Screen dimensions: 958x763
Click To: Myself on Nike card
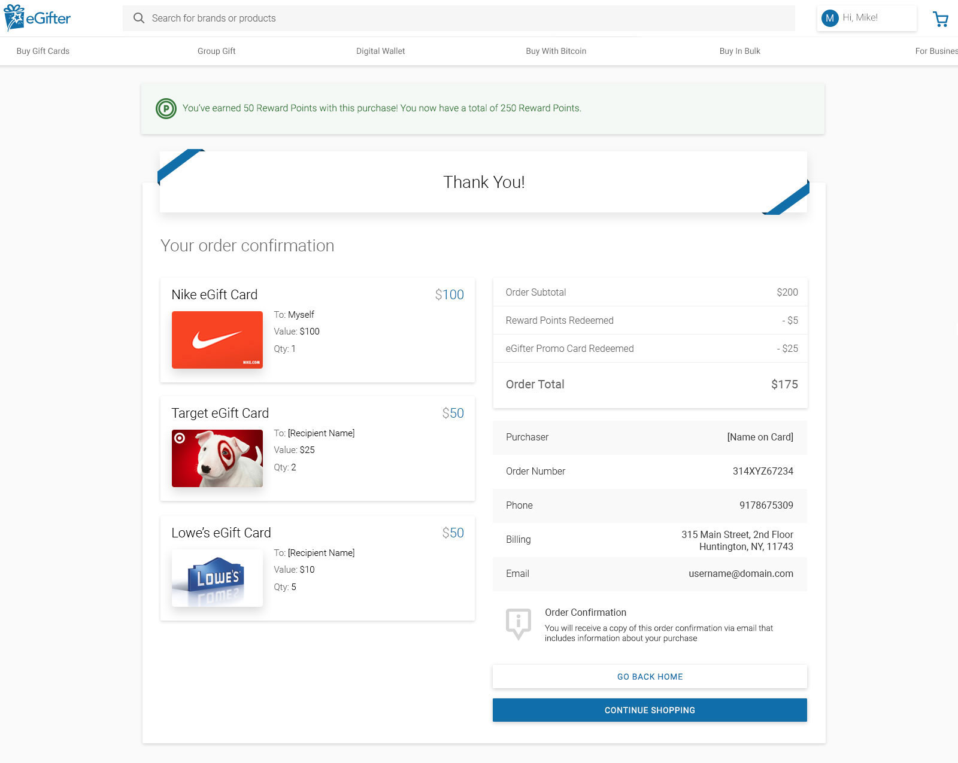coord(294,314)
